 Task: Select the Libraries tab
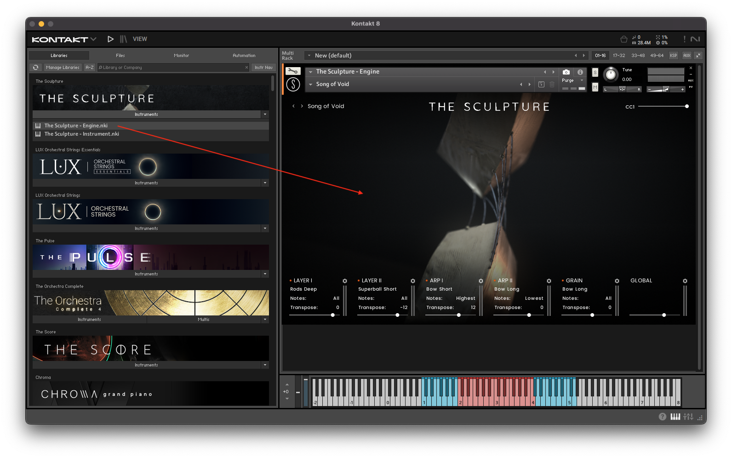tap(59, 55)
